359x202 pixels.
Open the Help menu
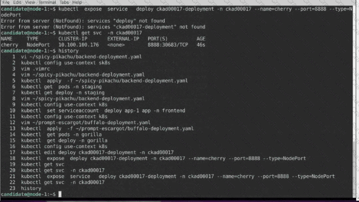[x=77, y=2]
